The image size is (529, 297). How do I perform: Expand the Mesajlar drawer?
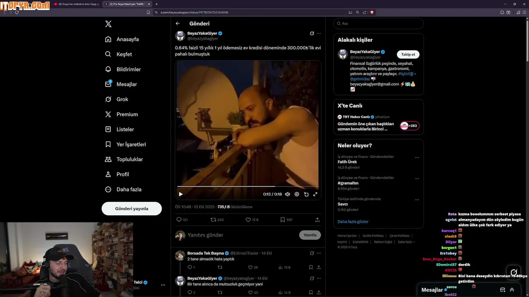(x=512, y=290)
